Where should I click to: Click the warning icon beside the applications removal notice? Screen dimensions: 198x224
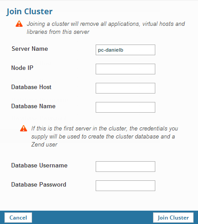point(19,24)
